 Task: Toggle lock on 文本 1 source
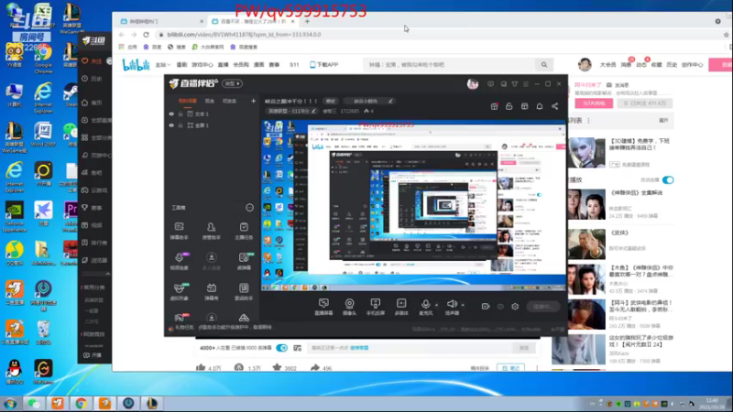[x=181, y=114]
